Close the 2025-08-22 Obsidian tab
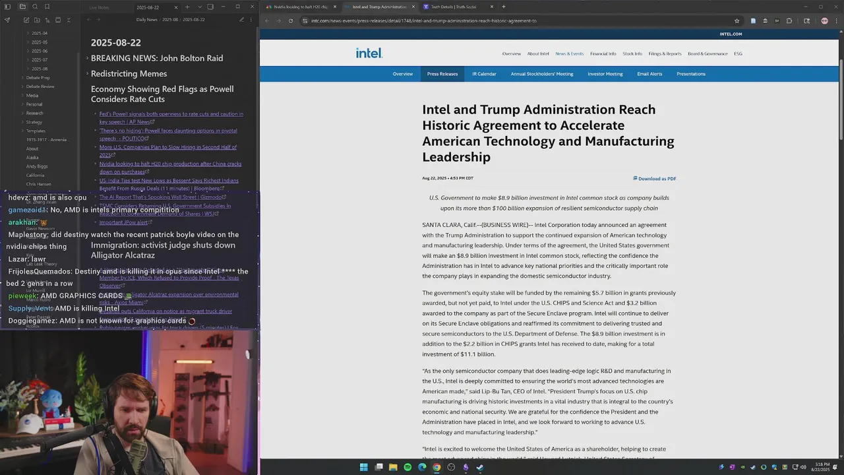 tap(176, 7)
